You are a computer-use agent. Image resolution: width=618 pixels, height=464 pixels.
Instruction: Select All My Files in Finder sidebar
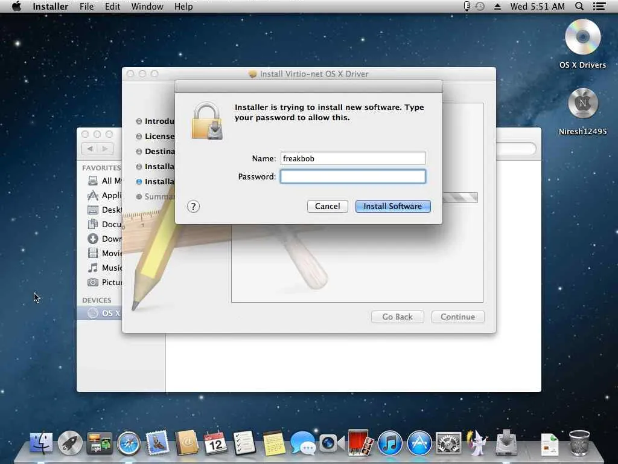pyautogui.click(x=104, y=181)
